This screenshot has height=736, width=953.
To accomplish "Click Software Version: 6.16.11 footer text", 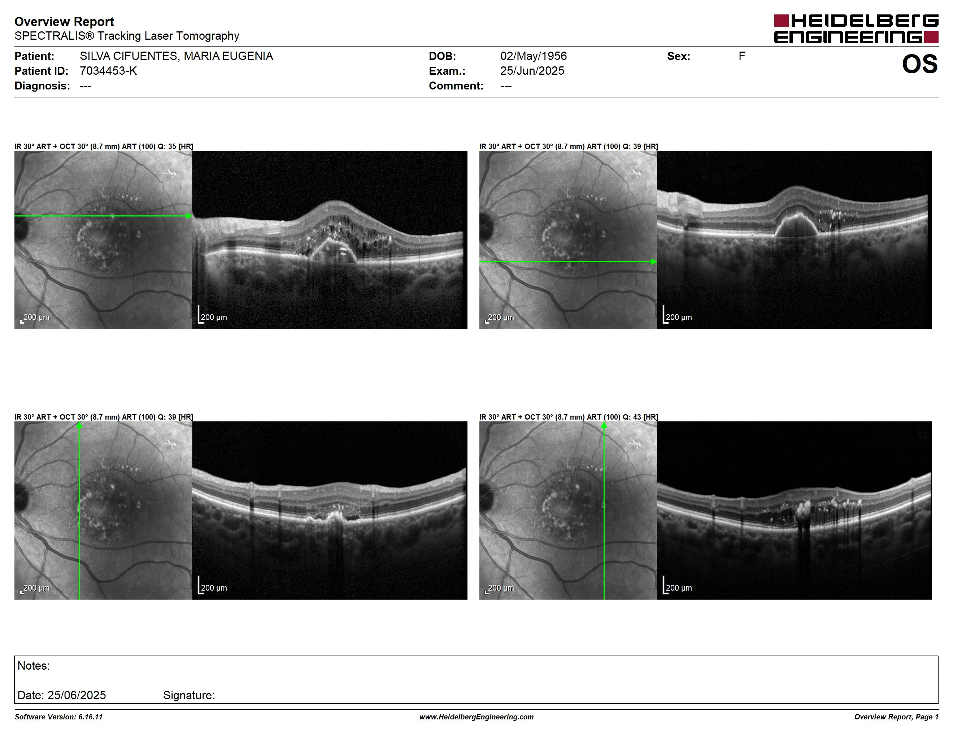I will point(58,717).
